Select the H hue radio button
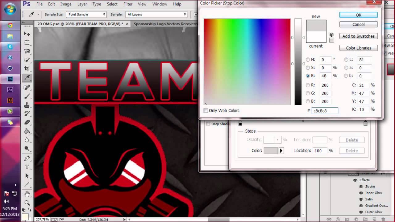395x222 pixels. 308,60
